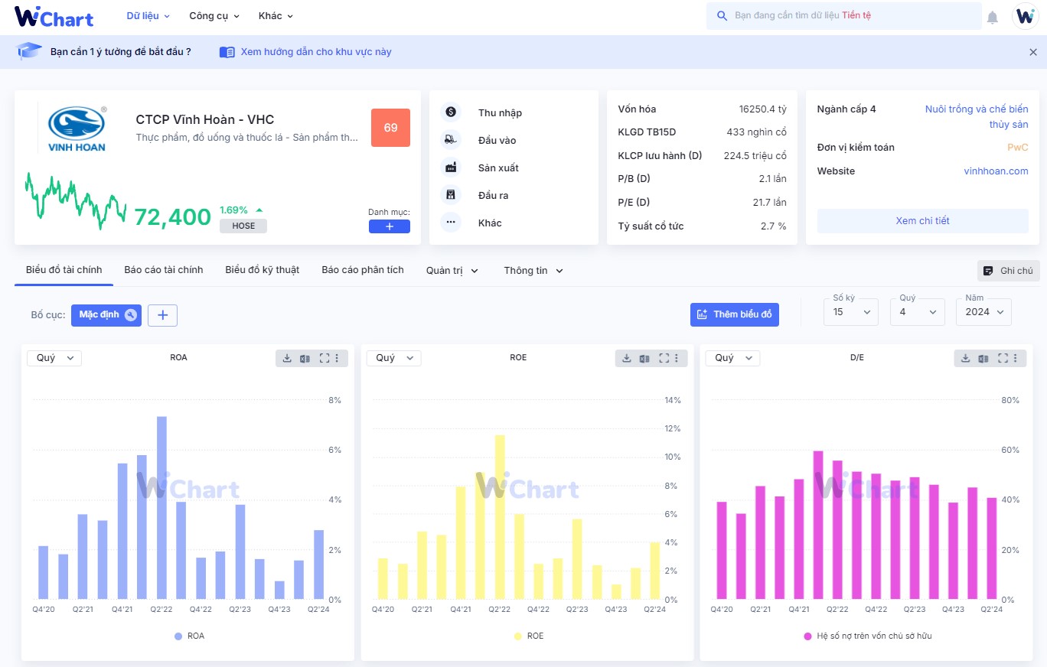The width and height of the screenshot is (1047, 667).
Task: Toggle Hệ số nợ trên vốn chủ sở hữu legend
Action: point(868,636)
